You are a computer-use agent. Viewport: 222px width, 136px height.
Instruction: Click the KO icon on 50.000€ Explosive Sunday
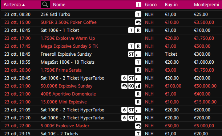coord(131,86)
